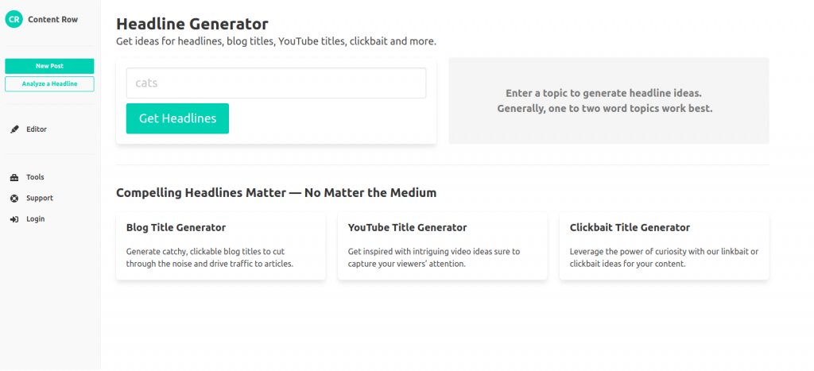Click the Login arrow icon
The image size is (814, 371).
pos(14,219)
